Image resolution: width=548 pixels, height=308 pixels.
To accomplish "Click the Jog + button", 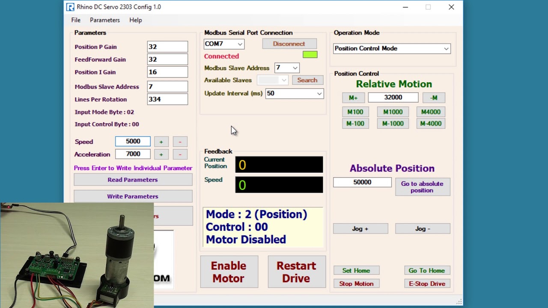I will point(360,229).
